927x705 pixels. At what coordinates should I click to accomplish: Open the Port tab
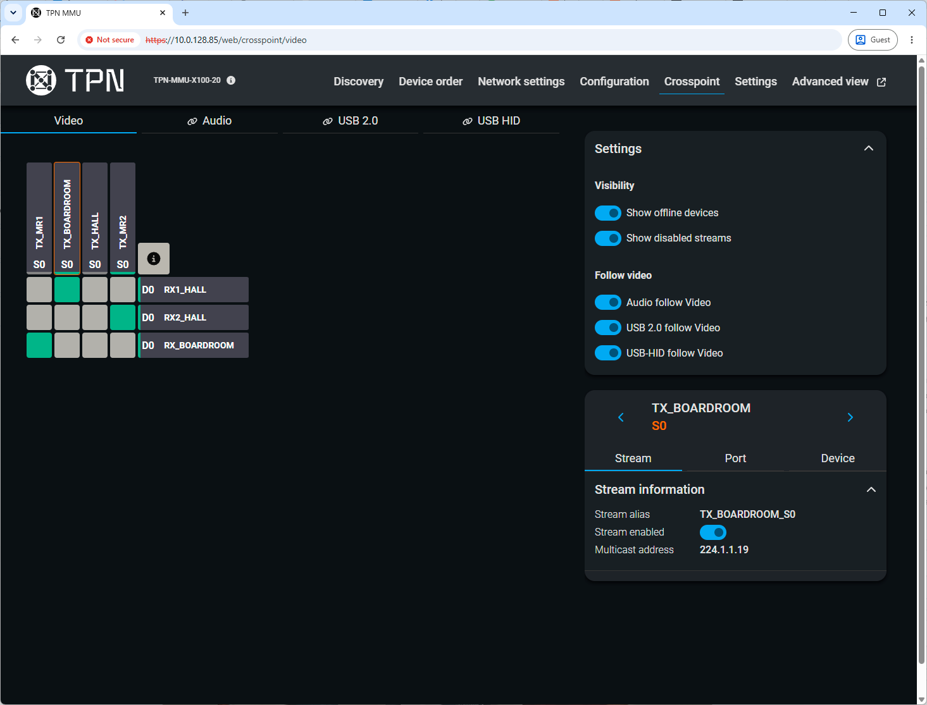pyautogui.click(x=735, y=458)
